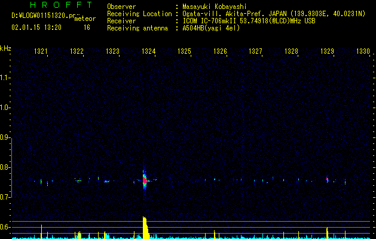Click the 1322 time axis marker
376x239 pixels.
point(77,51)
